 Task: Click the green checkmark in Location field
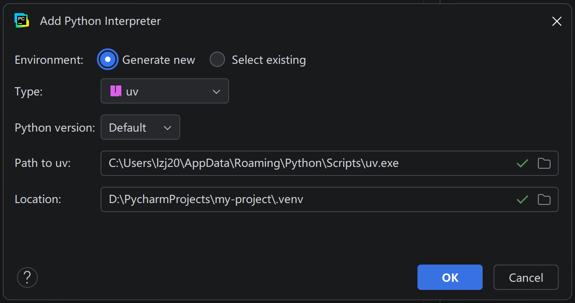(x=522, y=199)
